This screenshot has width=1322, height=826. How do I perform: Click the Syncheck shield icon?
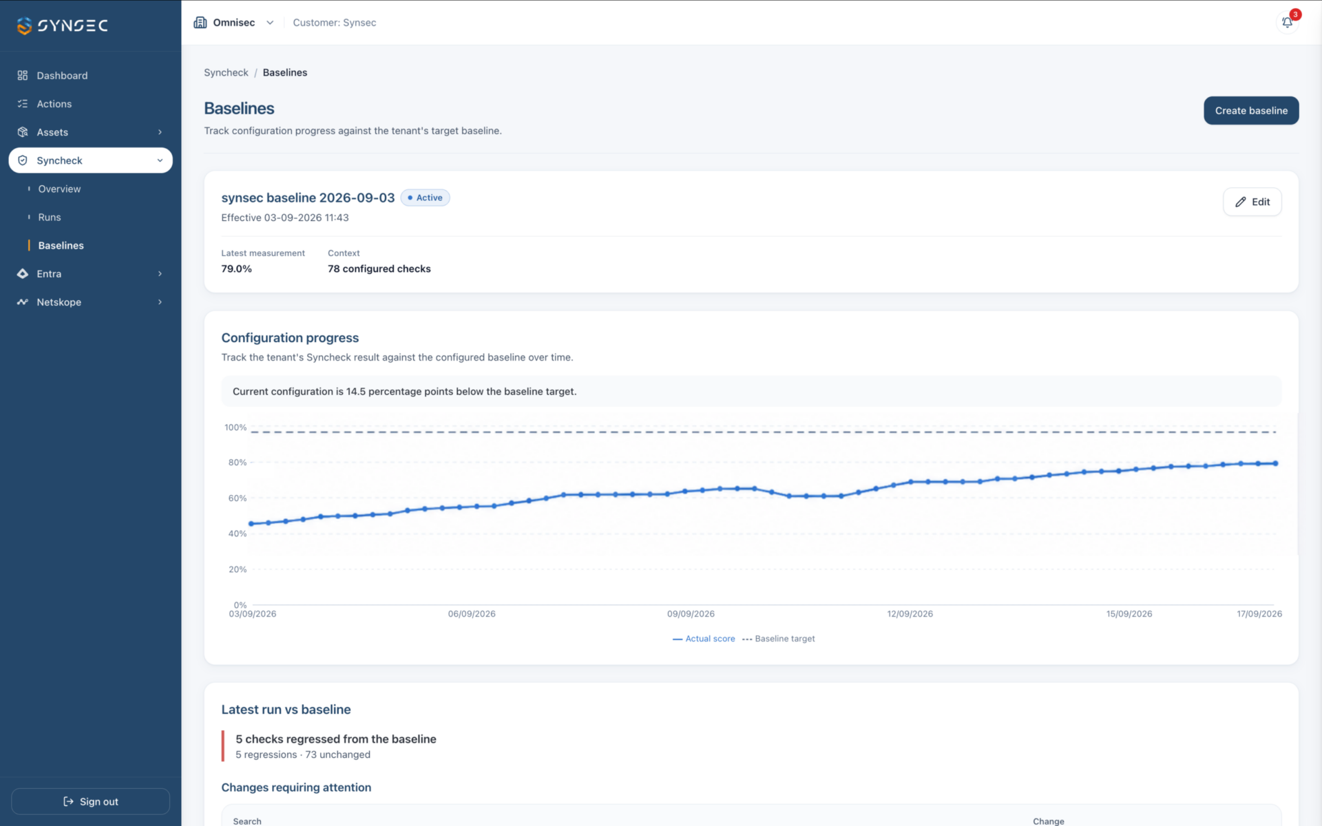[x=23, y=160]
